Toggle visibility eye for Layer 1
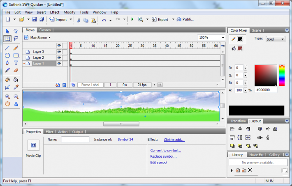The height and width of the screenshot is (186, 292). tap(59, 64)
